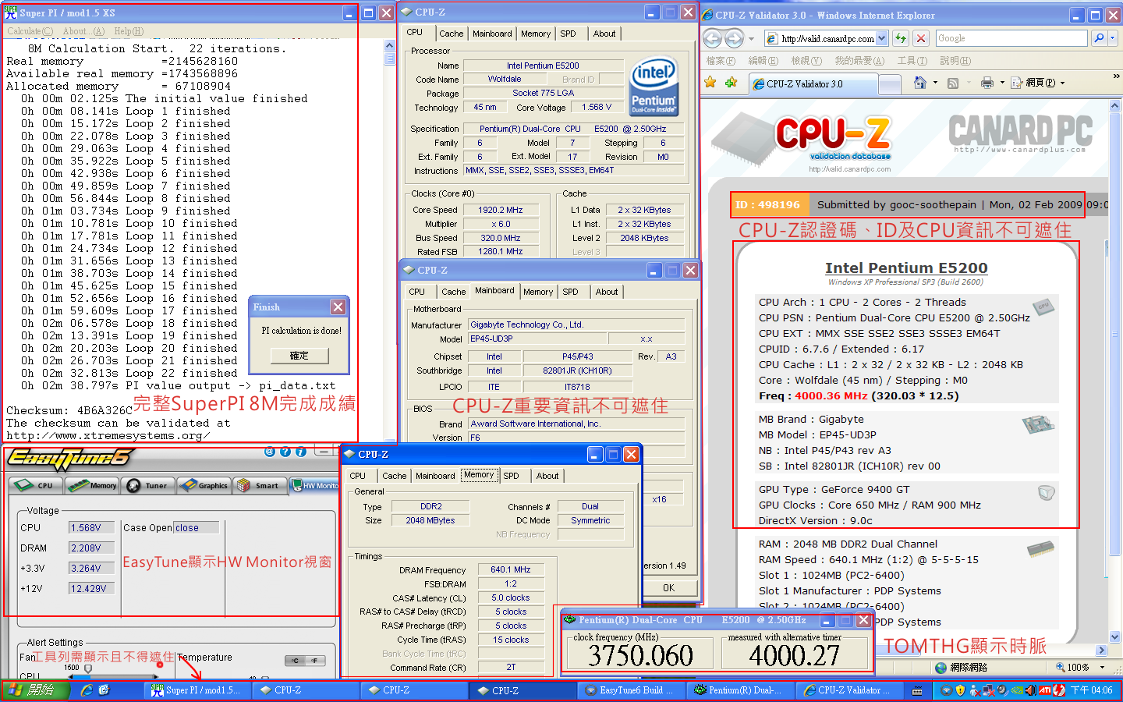
Task: Click the yellow security shield tray icon
Action: tap(960, 690)
